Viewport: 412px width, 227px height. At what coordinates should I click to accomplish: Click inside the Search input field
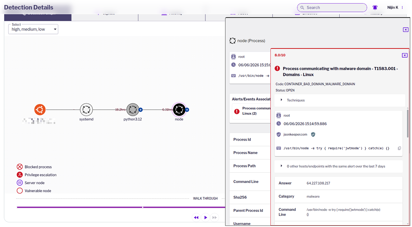click(x=332, y=8)
